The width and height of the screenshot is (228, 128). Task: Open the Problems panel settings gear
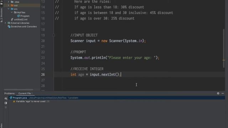[218, 93]
